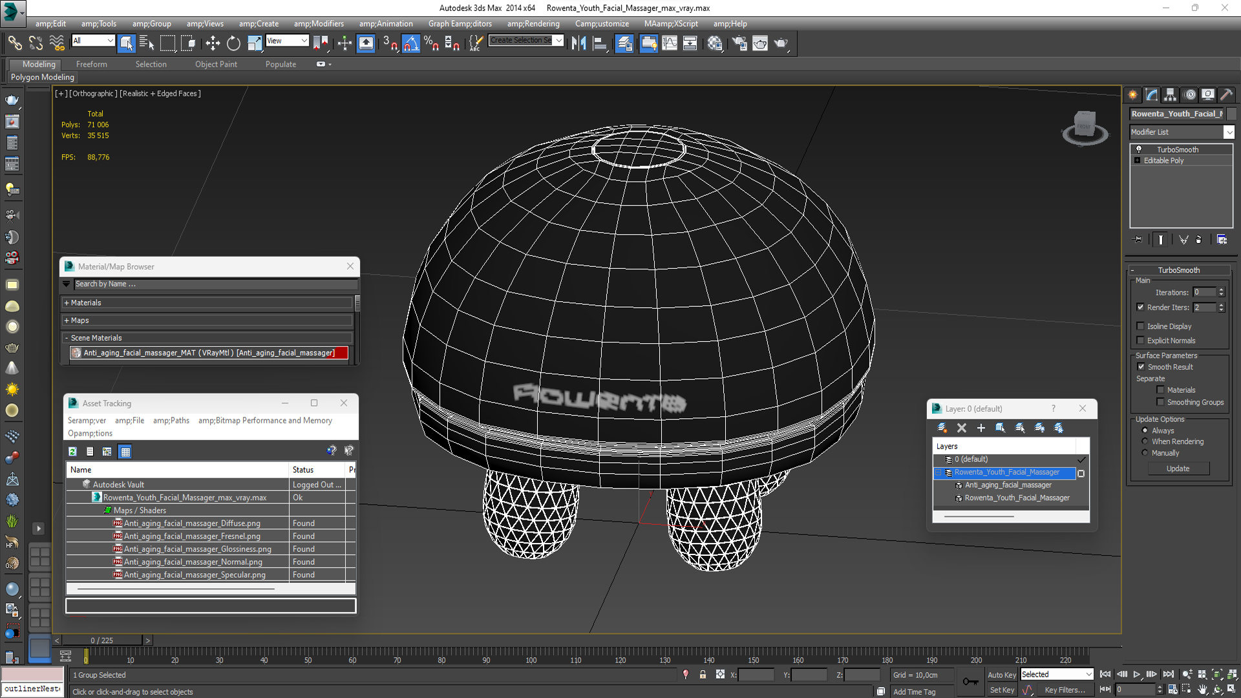This screenshot has width=1241, height=698.
Task: Click Refresh icon in Asset Tracking
Action: tap(72, 452)
